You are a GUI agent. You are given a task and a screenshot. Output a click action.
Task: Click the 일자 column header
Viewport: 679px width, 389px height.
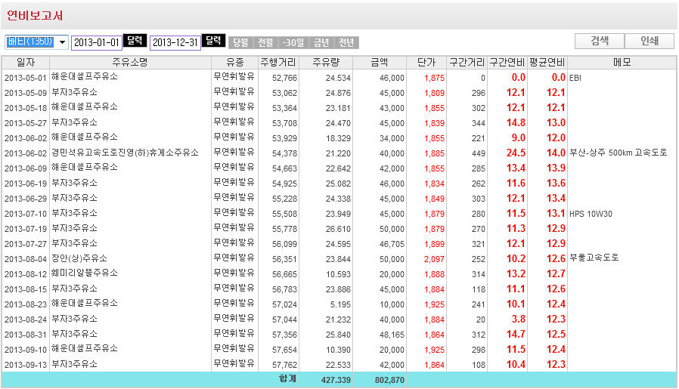point(26,62)
